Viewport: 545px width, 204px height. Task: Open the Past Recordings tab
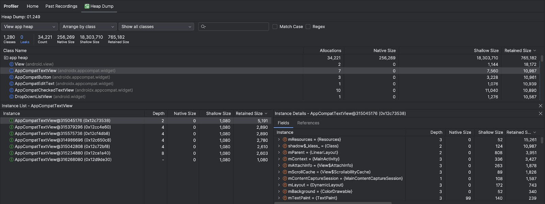tap(61, 6)
